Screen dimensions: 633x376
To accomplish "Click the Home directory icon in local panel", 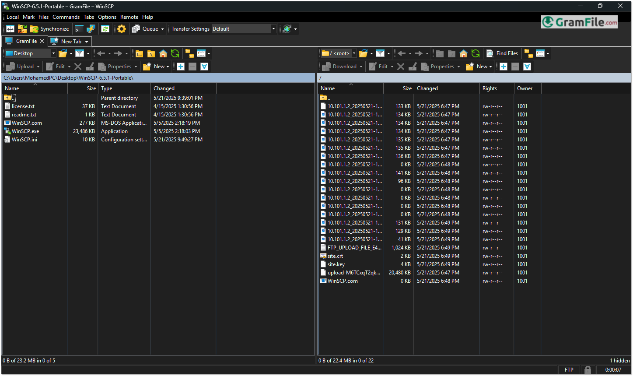I will [x=163, y=53].
